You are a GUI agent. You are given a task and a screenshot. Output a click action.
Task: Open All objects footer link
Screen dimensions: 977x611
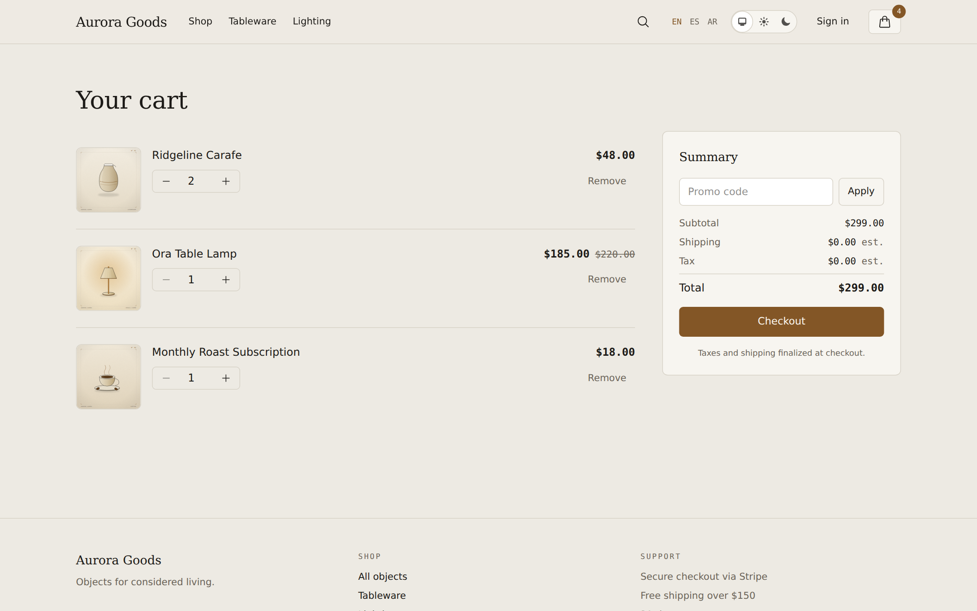pyautogui.click(x=383, y=577)
